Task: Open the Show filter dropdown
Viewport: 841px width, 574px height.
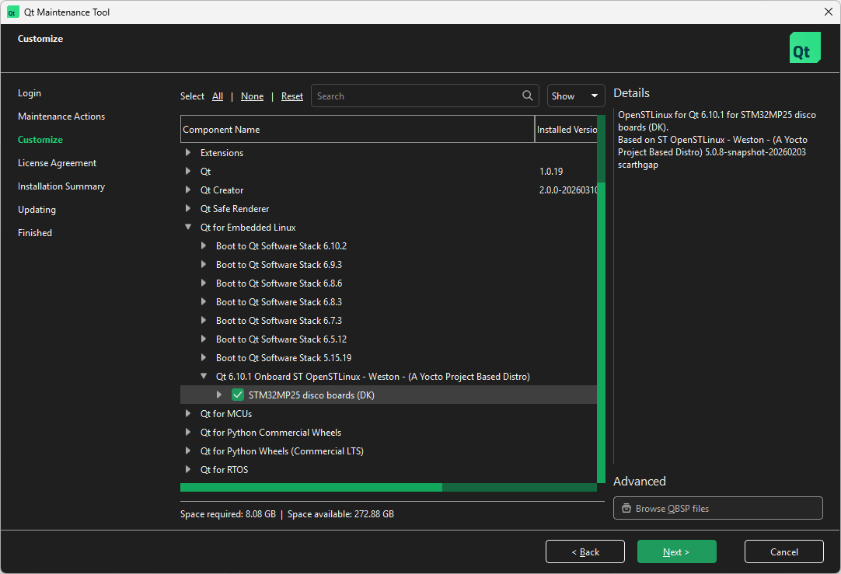Action: (x=575, y=96)
